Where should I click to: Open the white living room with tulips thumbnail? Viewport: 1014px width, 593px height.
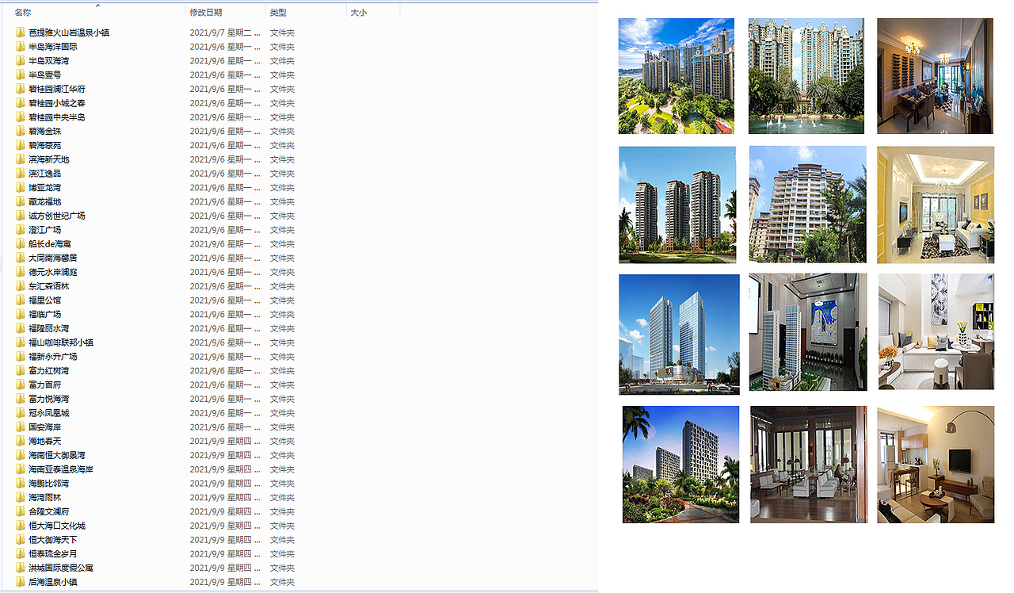coord(936,332)
